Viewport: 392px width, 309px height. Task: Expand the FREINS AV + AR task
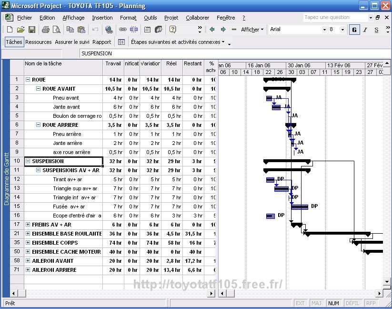[28, 225]
